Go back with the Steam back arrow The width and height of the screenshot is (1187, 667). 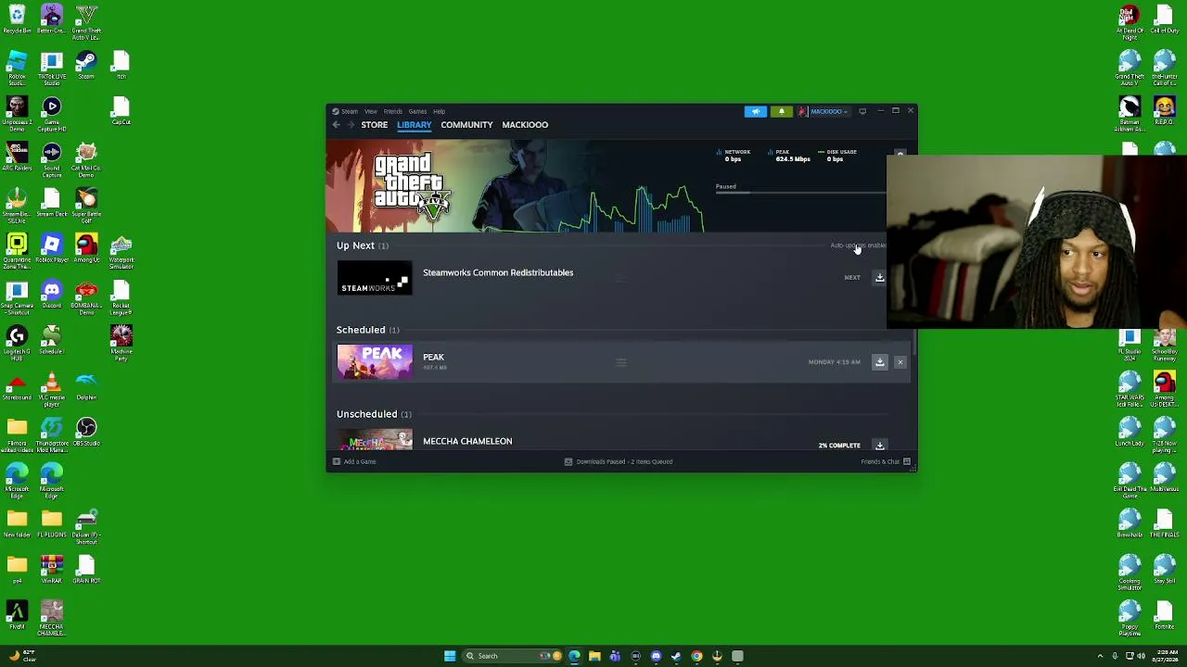pos(336,125)
